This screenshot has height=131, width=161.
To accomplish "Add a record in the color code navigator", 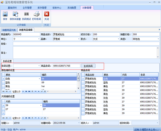I will pos(32,91).
